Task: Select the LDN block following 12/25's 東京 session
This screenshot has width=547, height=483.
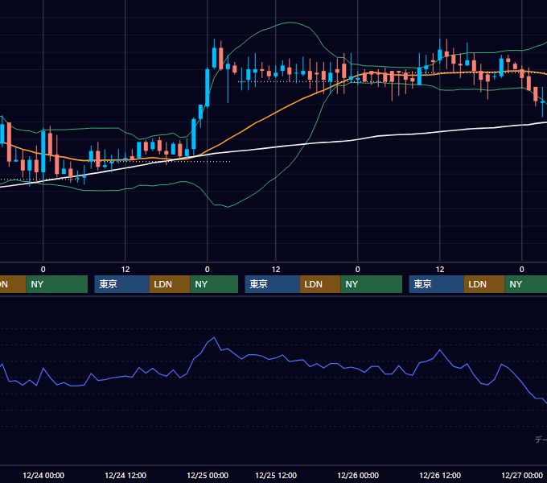Action: click(320, 284)
